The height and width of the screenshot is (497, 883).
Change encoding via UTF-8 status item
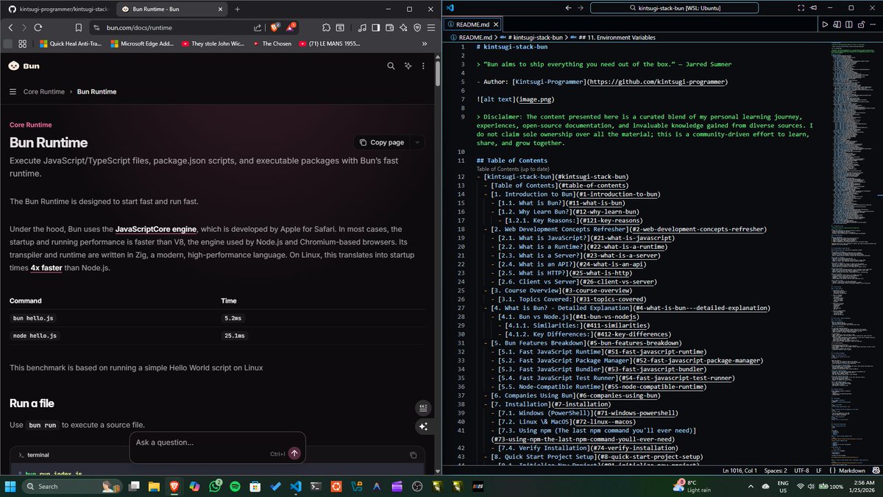pyautogui.click(x=801, y=470)
